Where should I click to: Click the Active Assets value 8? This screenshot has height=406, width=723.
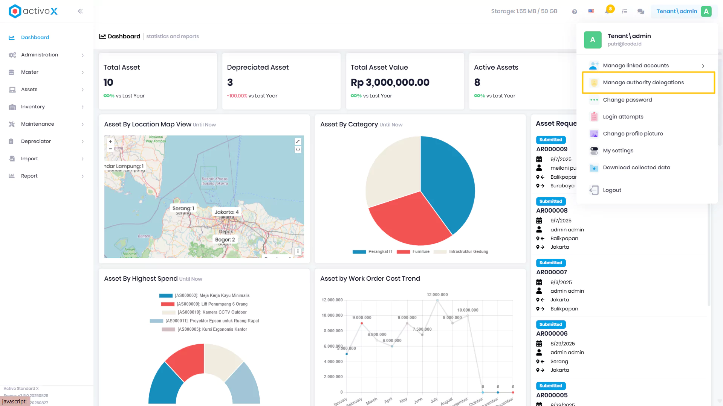click(477, 82)
